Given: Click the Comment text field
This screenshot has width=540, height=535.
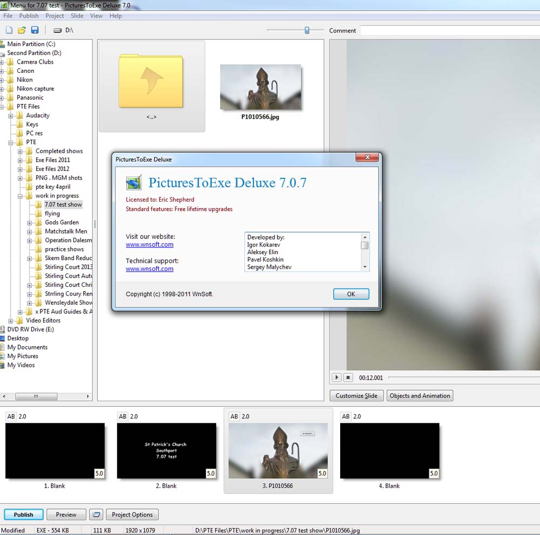Looking at the screenshot, I should (449, 31).
